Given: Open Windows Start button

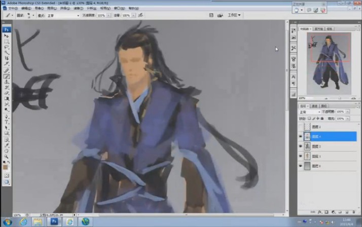Looking at the screenshot, I should click(8, 222).
